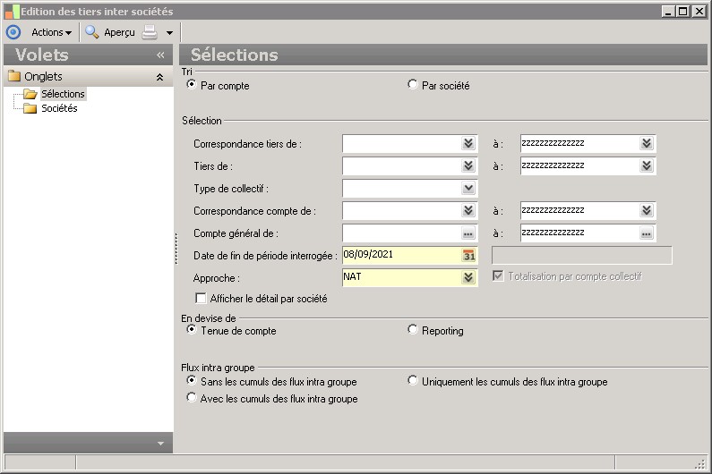Expand the Type de collectif dropdown
Screen dimensions: 712x474
468,189
